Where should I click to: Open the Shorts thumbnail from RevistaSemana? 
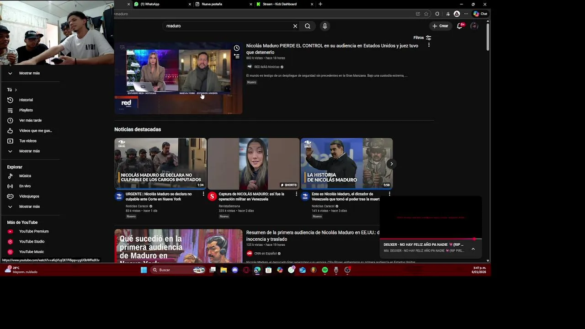coord(254,164)
